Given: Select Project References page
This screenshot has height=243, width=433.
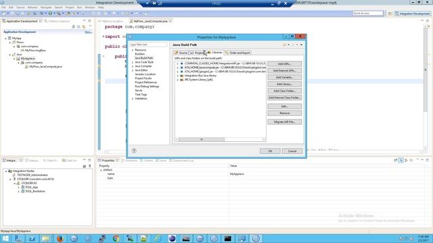Looking at the screenshot, I should (146, 82).
